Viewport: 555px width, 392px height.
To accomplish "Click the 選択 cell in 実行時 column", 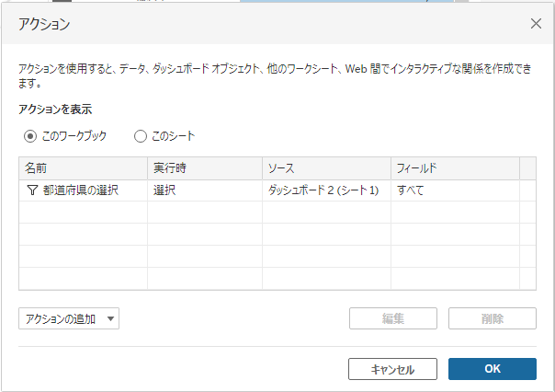I will 165,190.
